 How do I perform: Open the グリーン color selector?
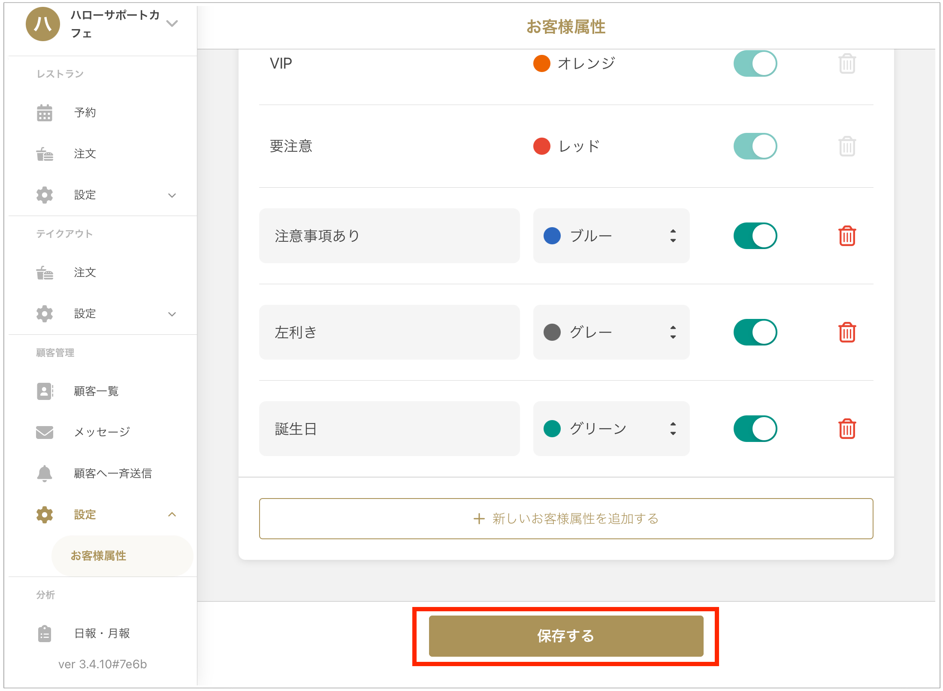pos(611,429)
